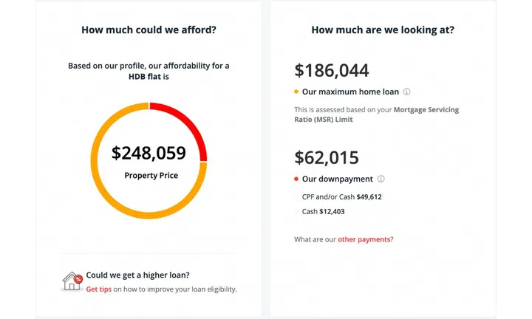Click the How much are we looking at heading
Viewport: 532px width, 319px height.
[383, 30]
